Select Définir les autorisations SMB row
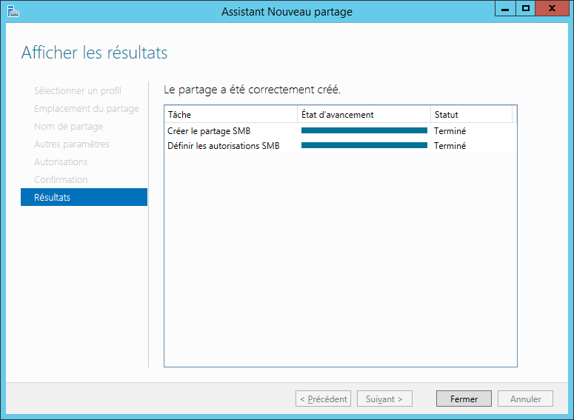Viewport: 574px width, 420px height. click(x=341, y=146)
